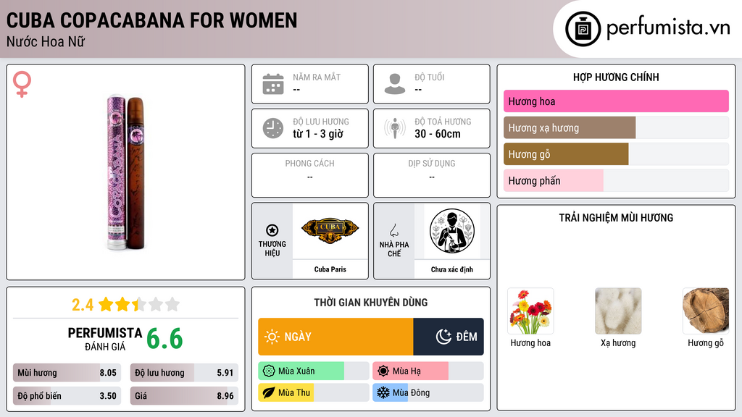This screenshot has width=742, height=417.
Task: Click the Copacabana perfume bottle image
Action: click(x=125, y=172)
